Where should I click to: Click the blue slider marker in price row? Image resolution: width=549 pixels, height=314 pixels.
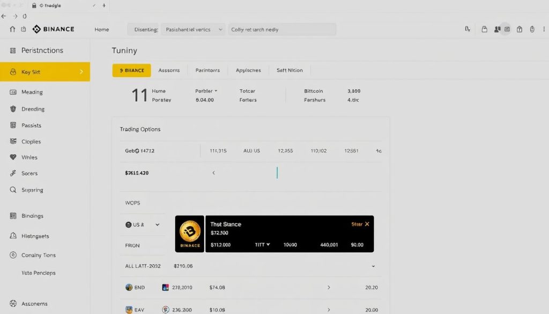coord(277,172)
